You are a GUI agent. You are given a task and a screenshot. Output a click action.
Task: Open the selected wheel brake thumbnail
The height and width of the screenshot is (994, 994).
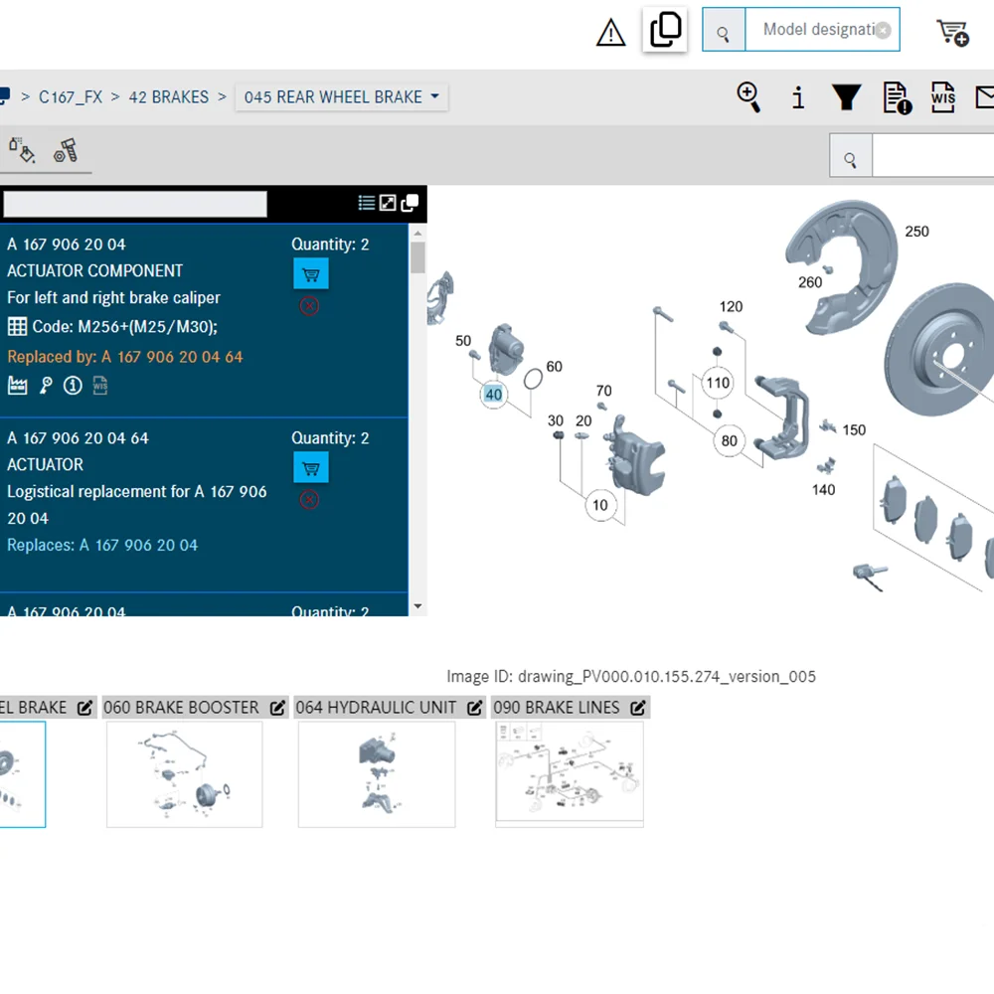[22, 774]
